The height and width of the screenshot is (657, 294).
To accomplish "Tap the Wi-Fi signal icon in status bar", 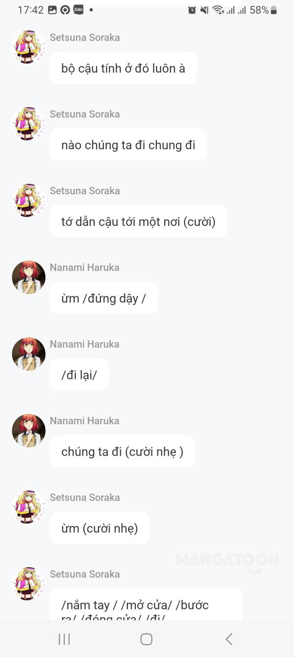I will tap(218, 10).
